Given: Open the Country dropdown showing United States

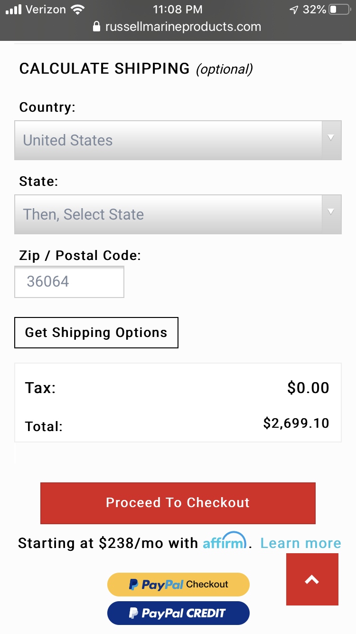Looking at the screenshot, I should pos(169,140).
